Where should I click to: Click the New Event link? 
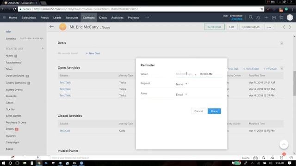click(x=251, y=69)
